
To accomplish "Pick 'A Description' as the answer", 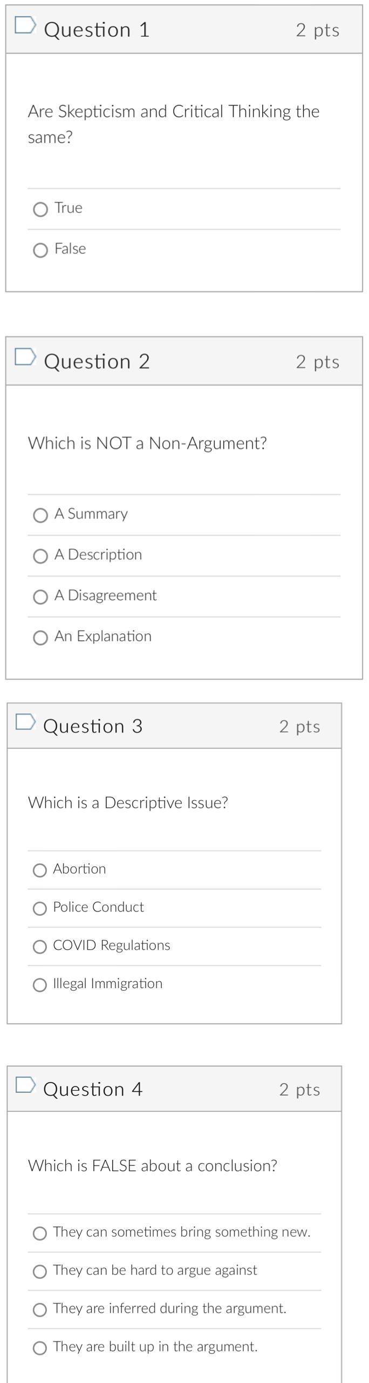I will pos(40,556).
